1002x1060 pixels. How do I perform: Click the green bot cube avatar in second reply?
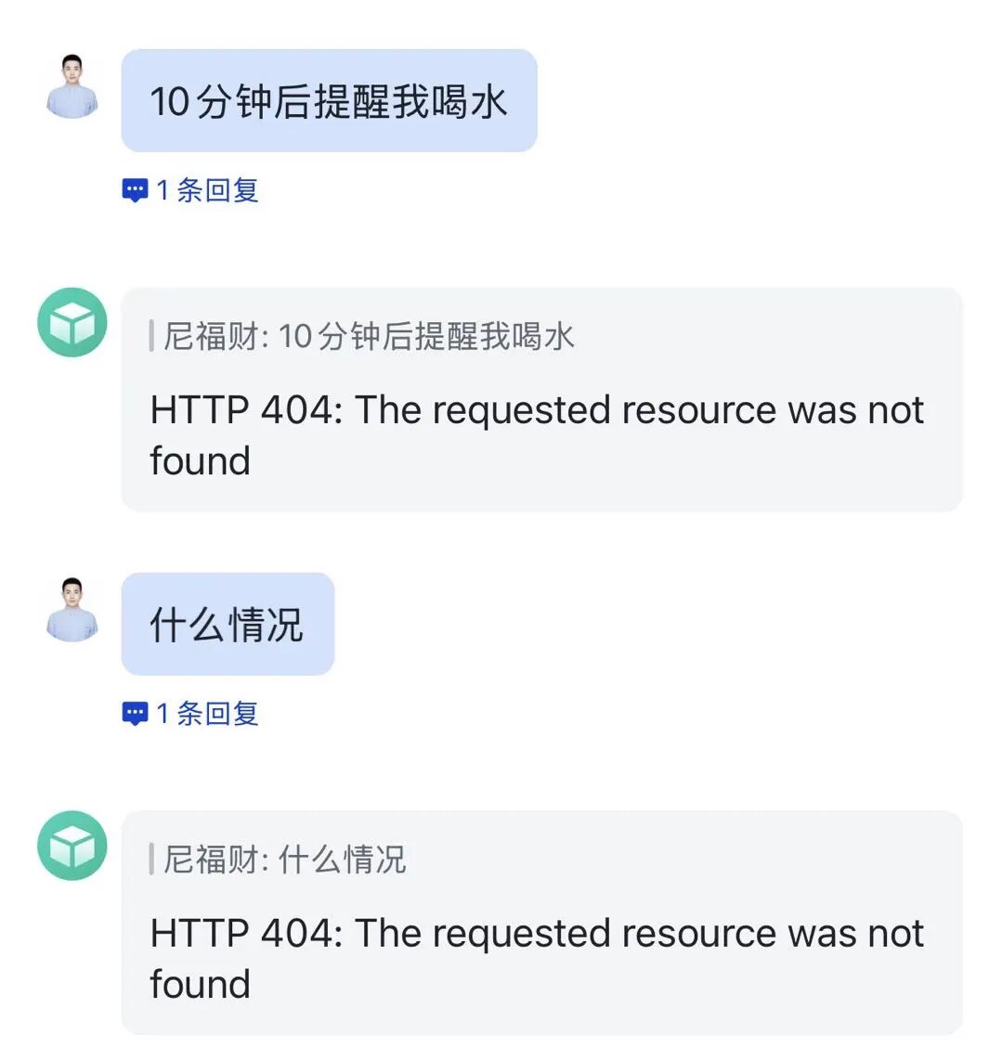(71, 846)
